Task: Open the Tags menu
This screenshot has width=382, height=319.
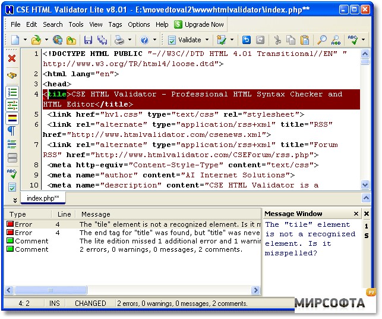Action: pos(115,24)
